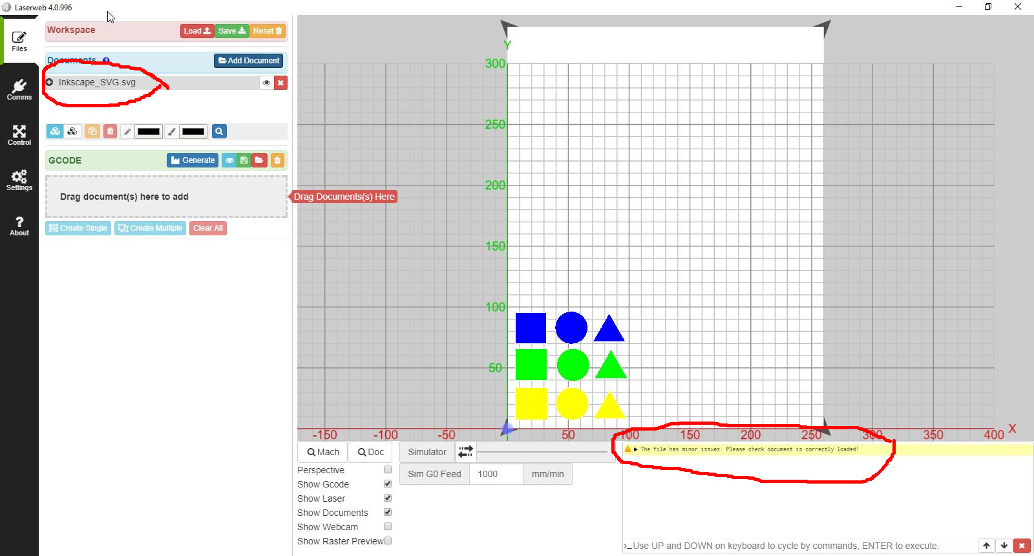The image size is (1034, 556).
Task: Open the Control sidebar panel
Action: click(19, 135)
